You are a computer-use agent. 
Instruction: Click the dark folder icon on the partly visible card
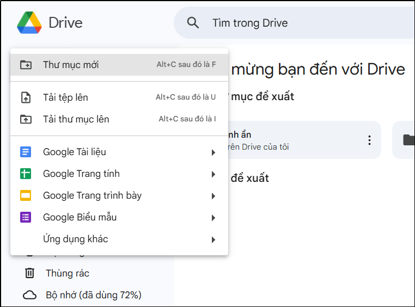409,140
